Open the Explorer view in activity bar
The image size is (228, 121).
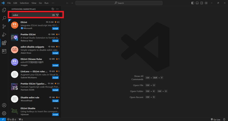coord(4,10)
